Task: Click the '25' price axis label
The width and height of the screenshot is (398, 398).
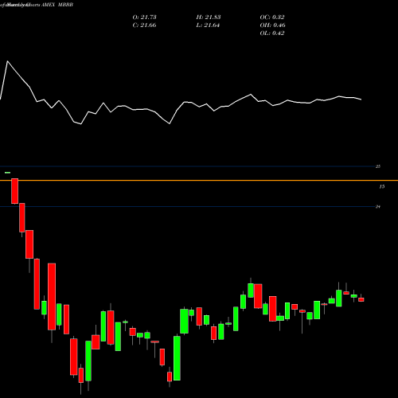Action: 378,166
